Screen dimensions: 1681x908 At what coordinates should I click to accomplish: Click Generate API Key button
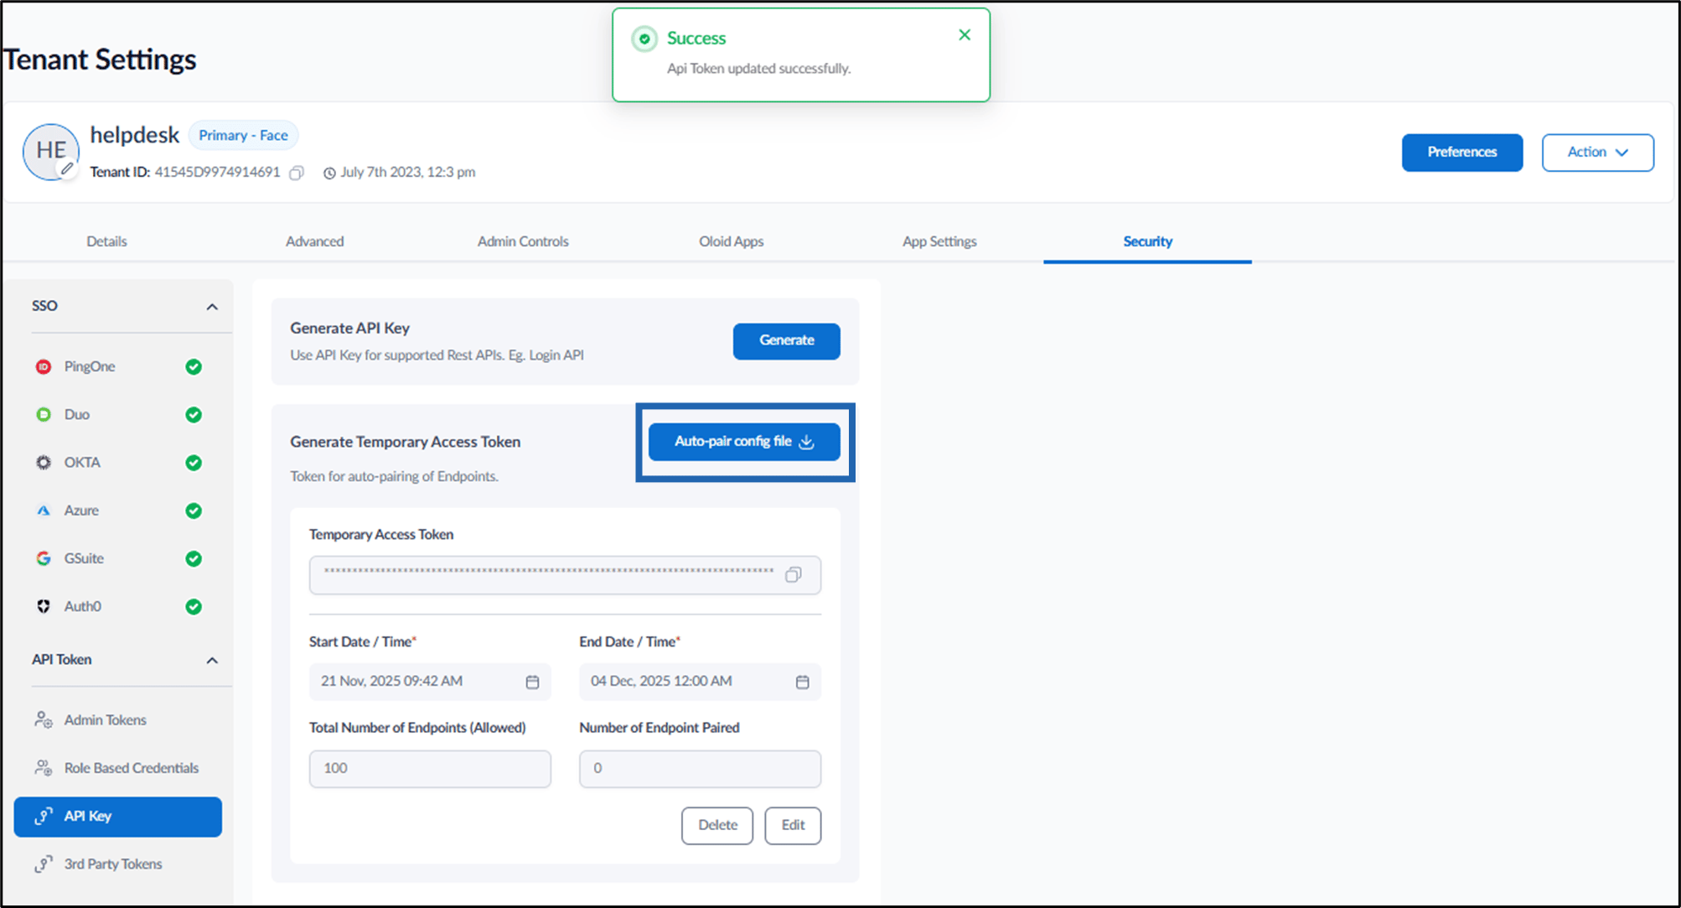pos(786,341)
